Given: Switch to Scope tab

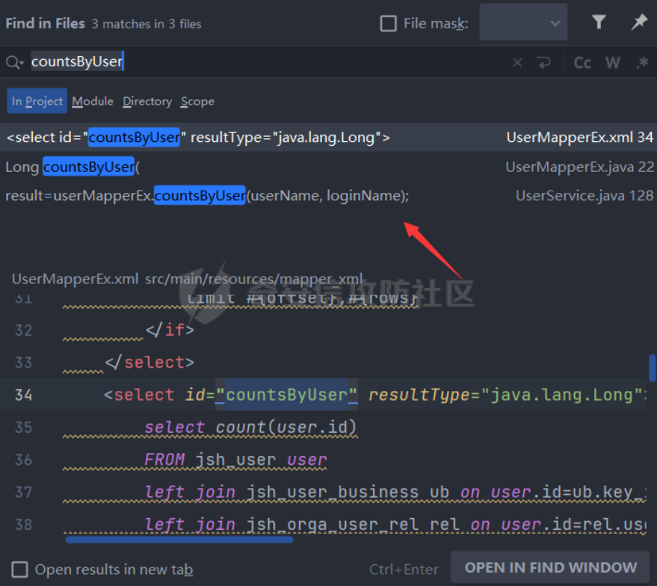Looking at the screenshot, I should click(197, 102).
